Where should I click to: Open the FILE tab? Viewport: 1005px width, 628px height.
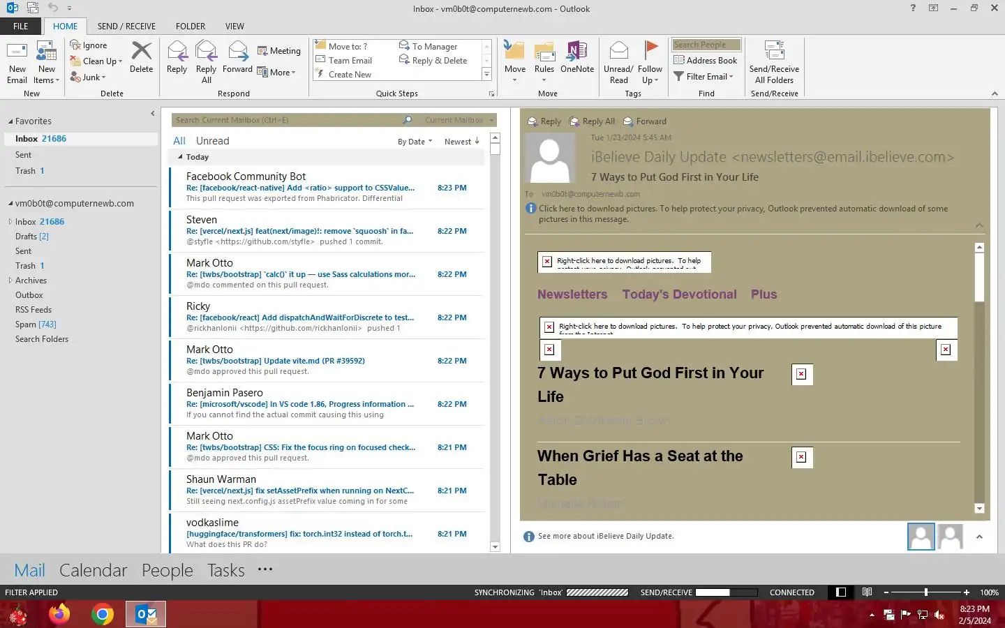pos(21,26)
